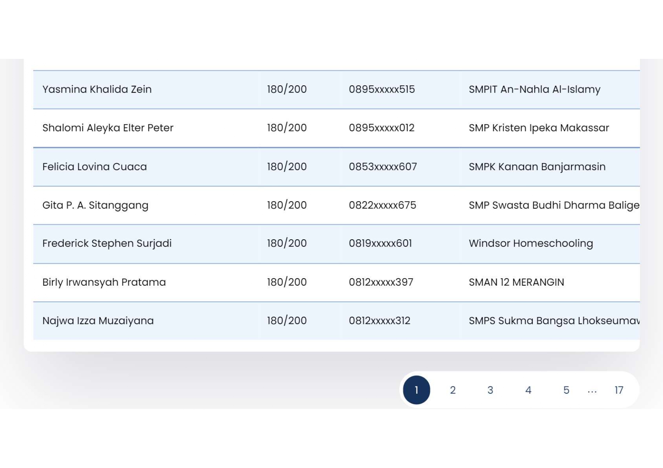Click score 180/200 in Shalomi row
Viewport: 663px width, 468px height.
pos(287,128)
